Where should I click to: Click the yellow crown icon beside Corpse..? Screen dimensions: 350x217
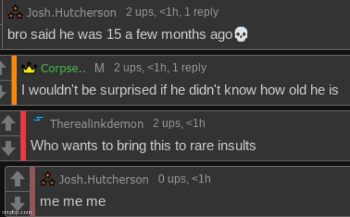(29, 68)
